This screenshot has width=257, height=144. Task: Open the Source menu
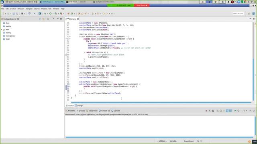point(13,9)
